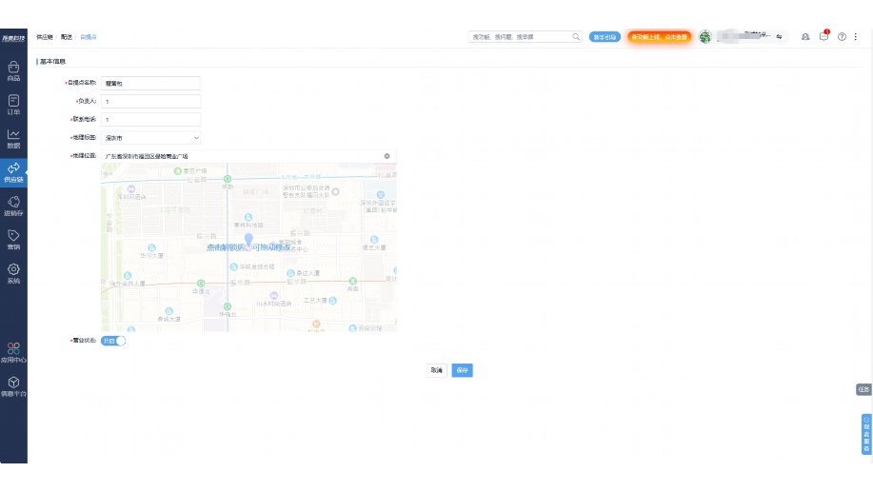Select the 供应链 breadcrumb item

tap(45, 37)
